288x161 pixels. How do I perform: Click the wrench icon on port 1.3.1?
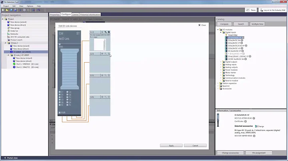[x=106, y=75]
